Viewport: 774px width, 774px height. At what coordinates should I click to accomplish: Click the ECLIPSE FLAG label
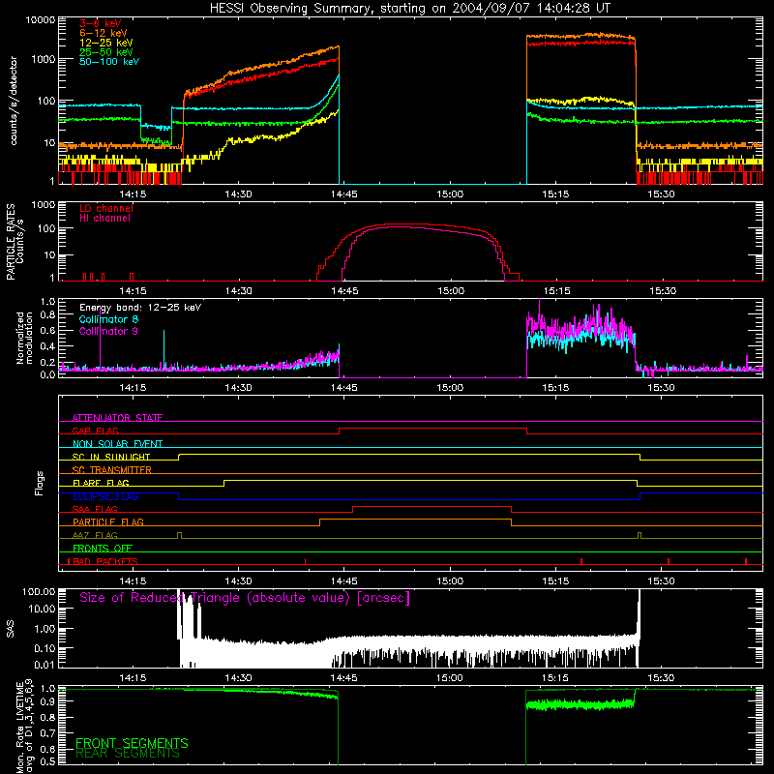coord(105,496)
